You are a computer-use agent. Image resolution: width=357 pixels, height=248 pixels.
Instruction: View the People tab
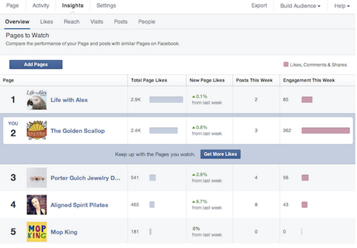(x=147, y=22)
